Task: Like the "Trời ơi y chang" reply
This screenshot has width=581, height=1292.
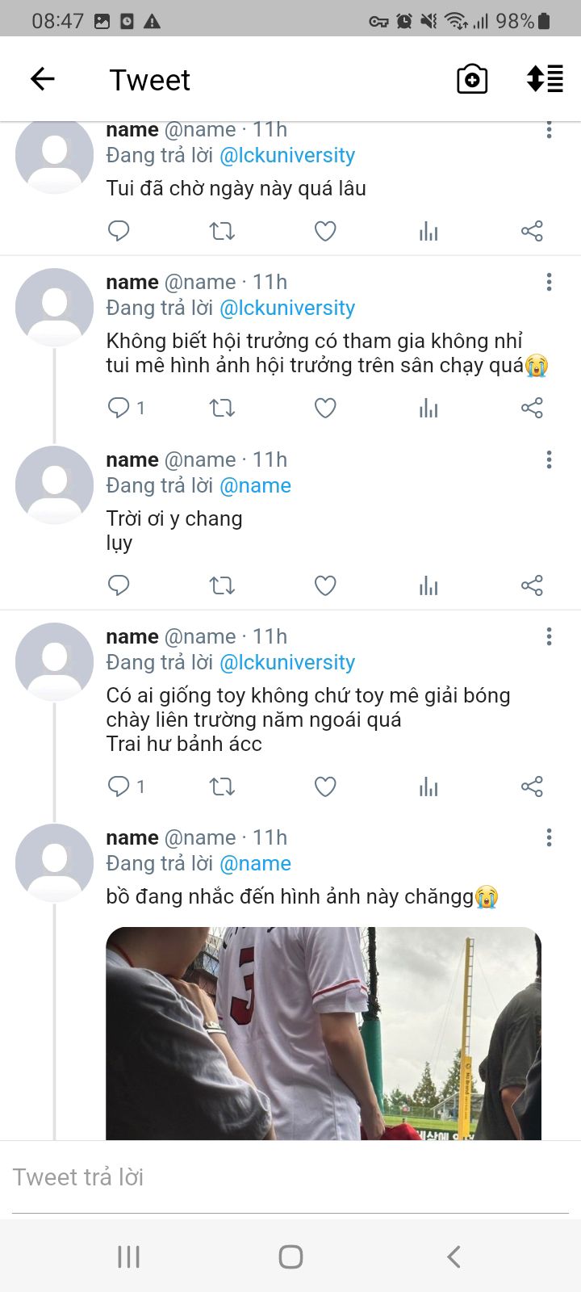Action: click(325, 585)
